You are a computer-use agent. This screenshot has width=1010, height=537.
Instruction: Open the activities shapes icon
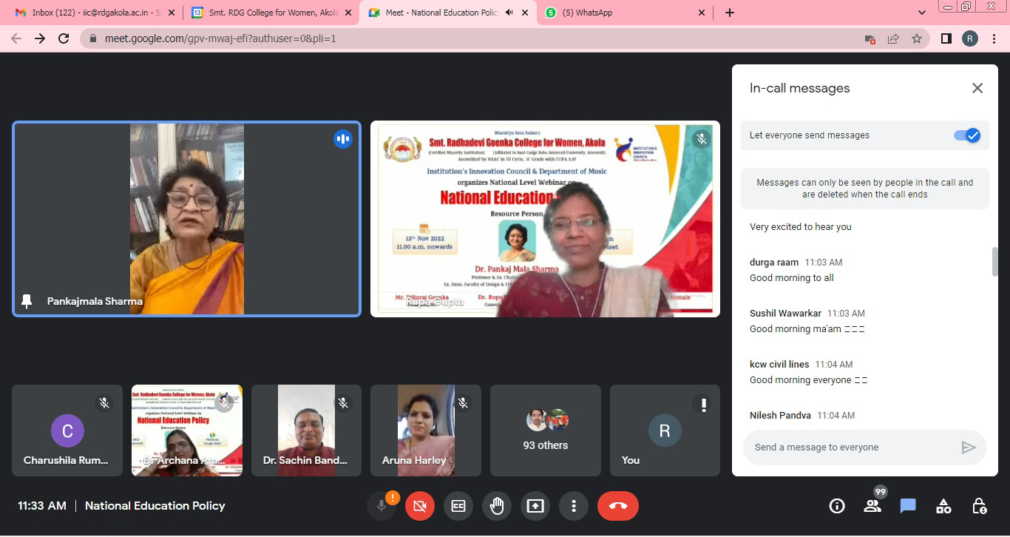(x=943, y=506)
